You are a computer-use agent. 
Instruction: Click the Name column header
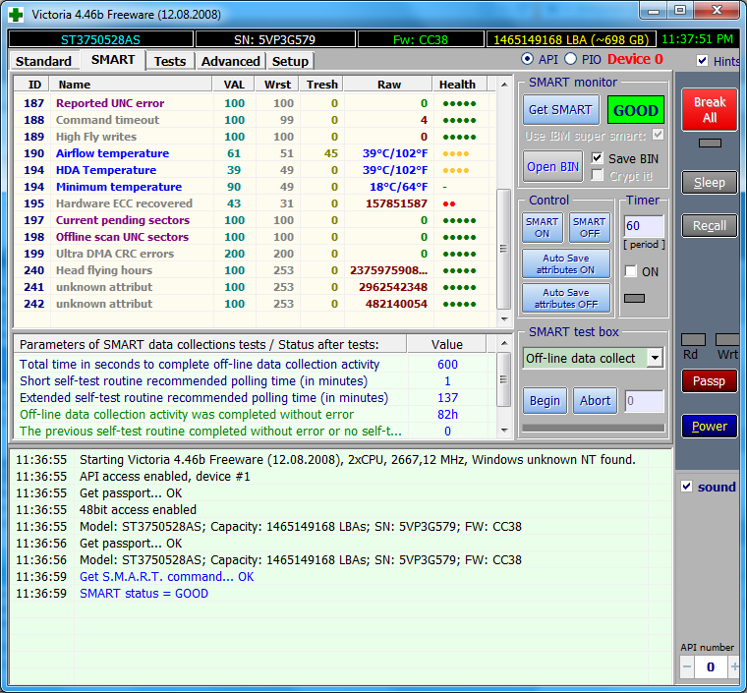(x=131, y=85)
